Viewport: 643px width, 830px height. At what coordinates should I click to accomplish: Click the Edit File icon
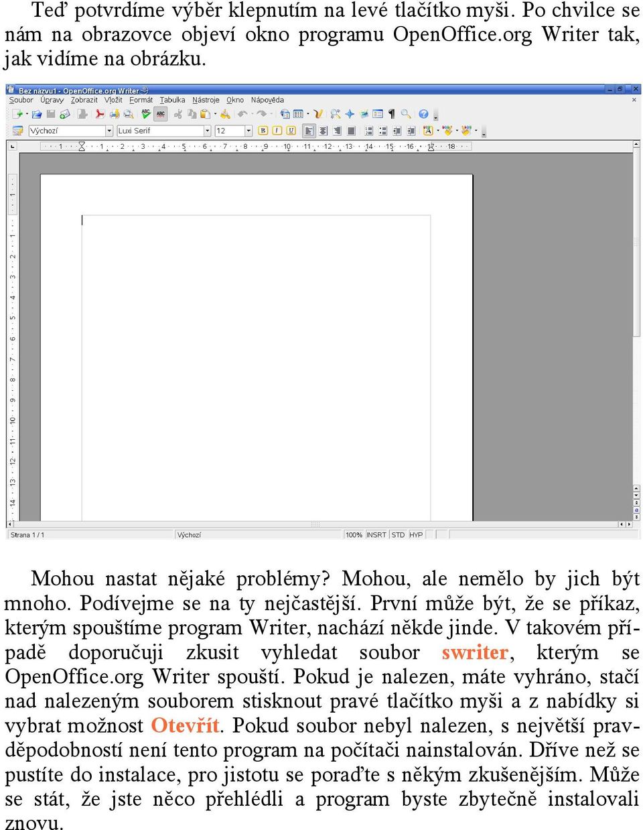(x=82, y=114)
